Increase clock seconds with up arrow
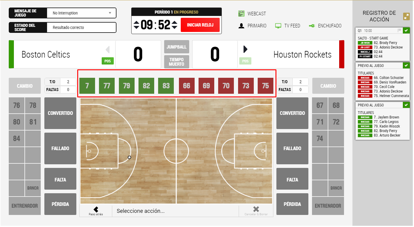Viewport: 414px width, 227px height. click(174, 22)
